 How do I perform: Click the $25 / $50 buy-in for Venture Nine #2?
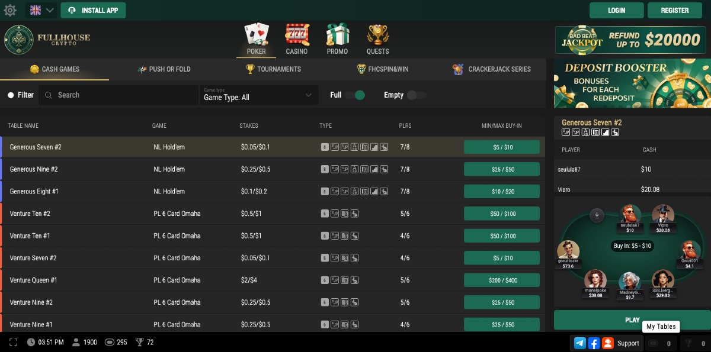502,302
